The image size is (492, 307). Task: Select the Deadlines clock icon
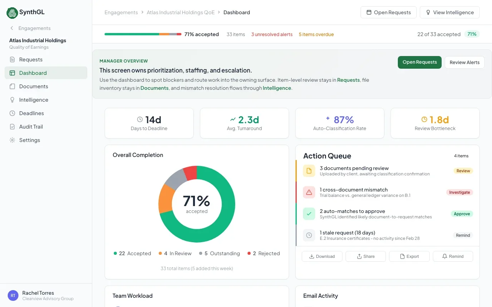tap(12, 113)
